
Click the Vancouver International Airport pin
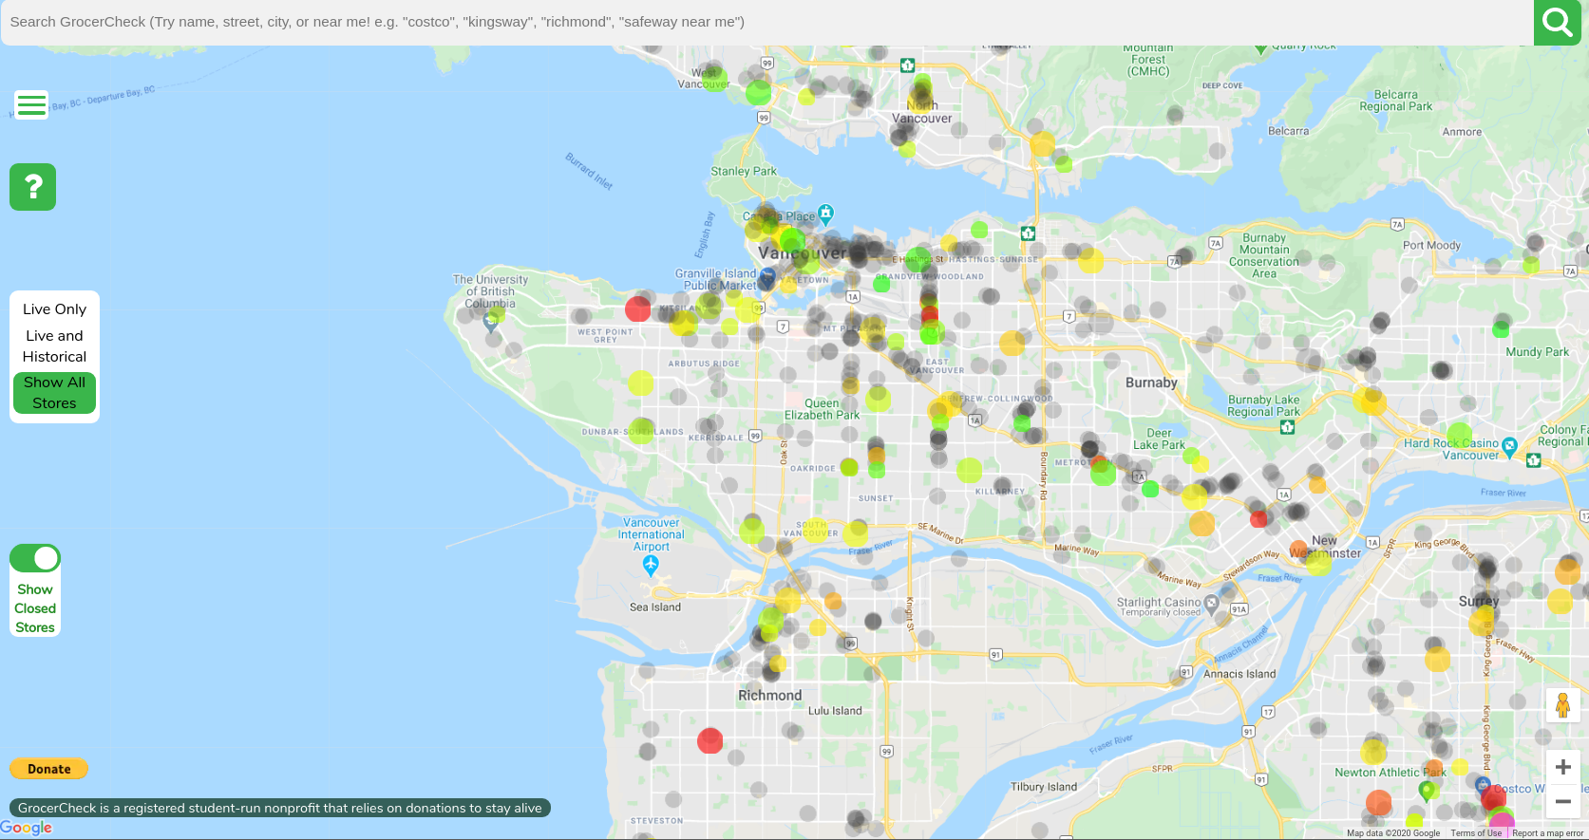click(651, 566)
